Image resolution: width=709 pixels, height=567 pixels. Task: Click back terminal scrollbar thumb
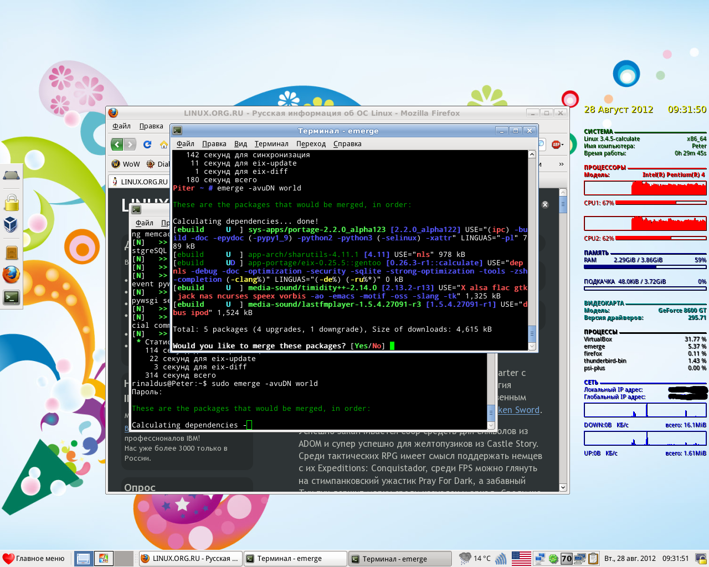491,413
